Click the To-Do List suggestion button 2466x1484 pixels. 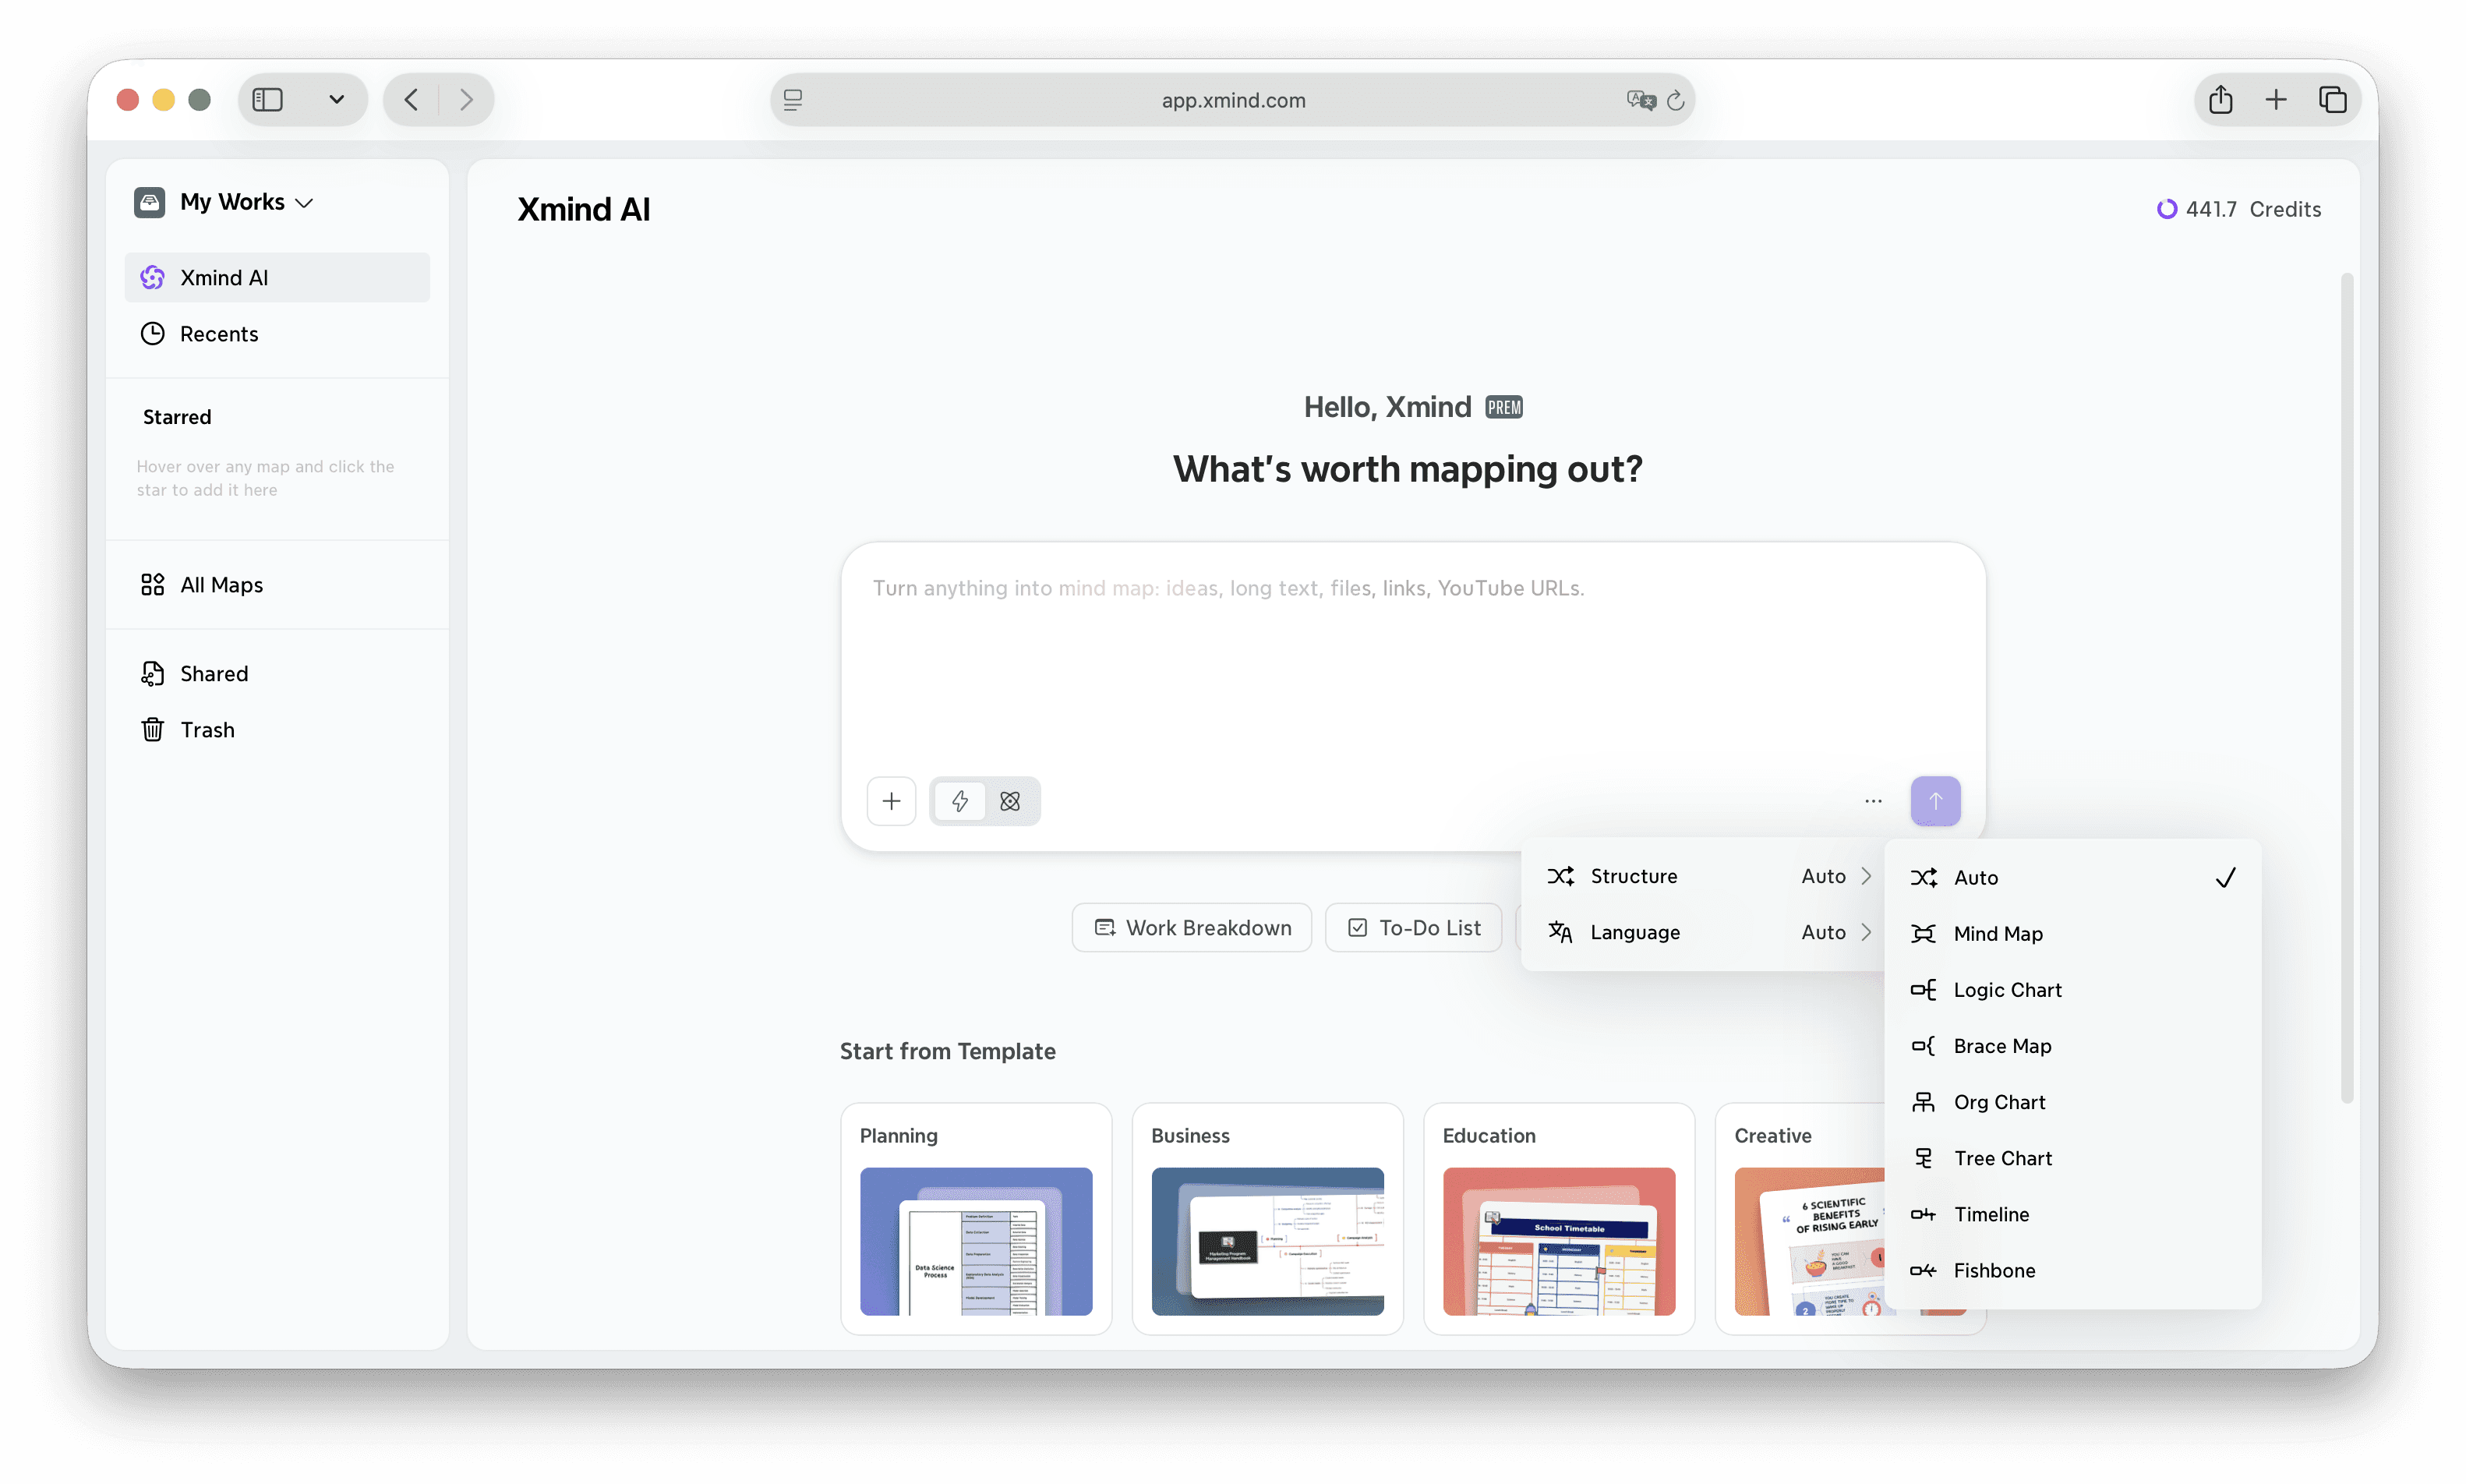(1413, 927)
